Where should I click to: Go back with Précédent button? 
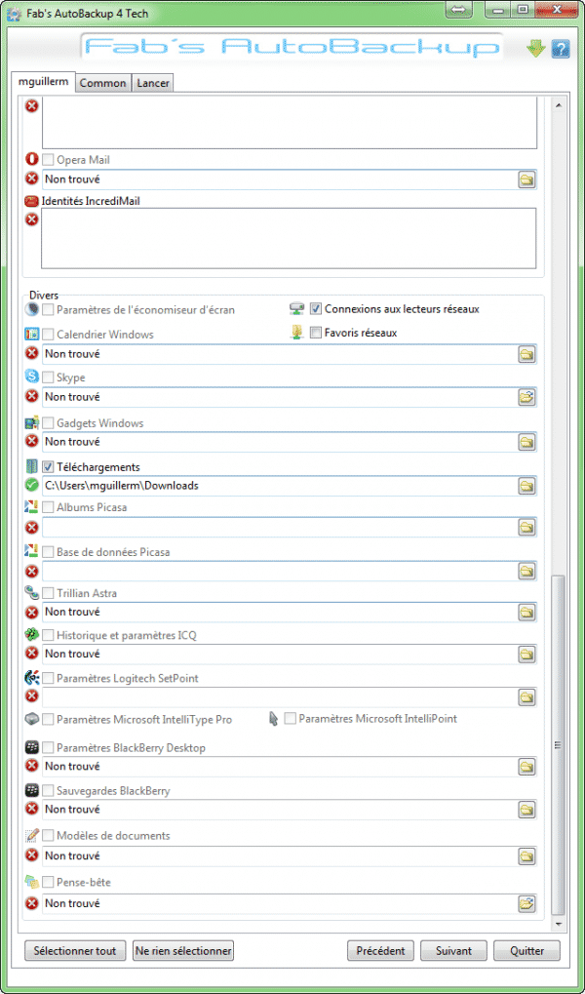tap(380, 951)
